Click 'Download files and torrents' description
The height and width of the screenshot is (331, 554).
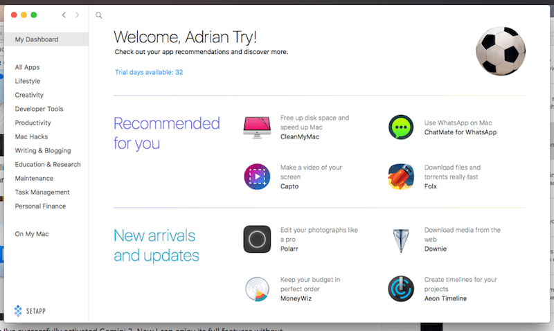click(452, 172)
